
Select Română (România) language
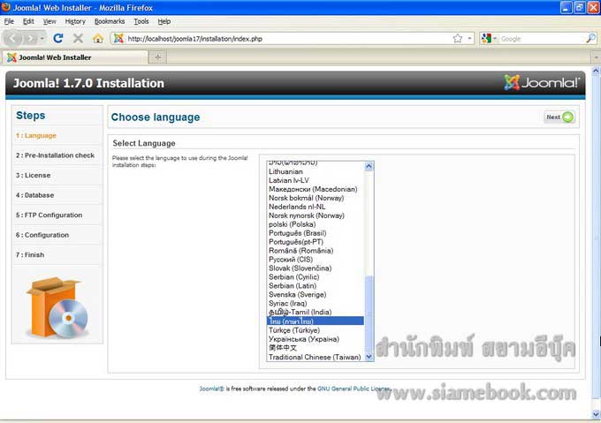316,251
